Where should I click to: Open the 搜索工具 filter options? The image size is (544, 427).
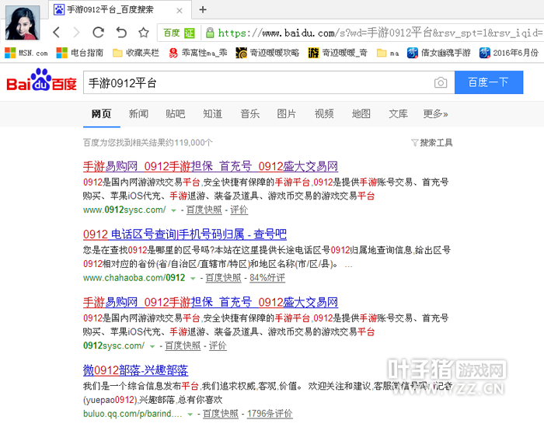coord(431,143)
